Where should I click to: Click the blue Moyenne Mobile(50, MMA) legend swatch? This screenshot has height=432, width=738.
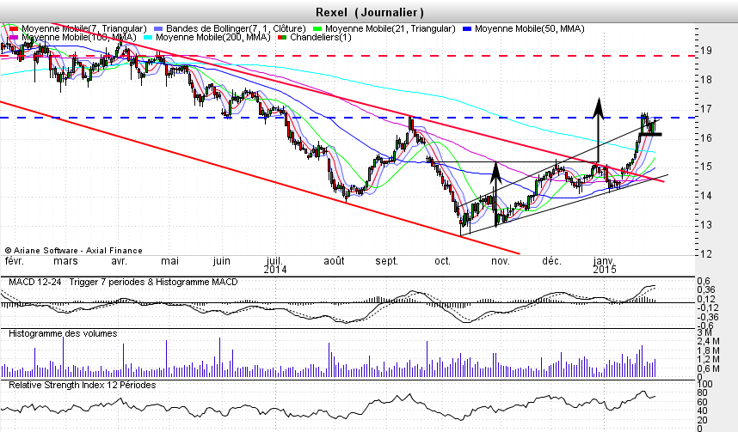pyautogui.click(x=470, y=29)
